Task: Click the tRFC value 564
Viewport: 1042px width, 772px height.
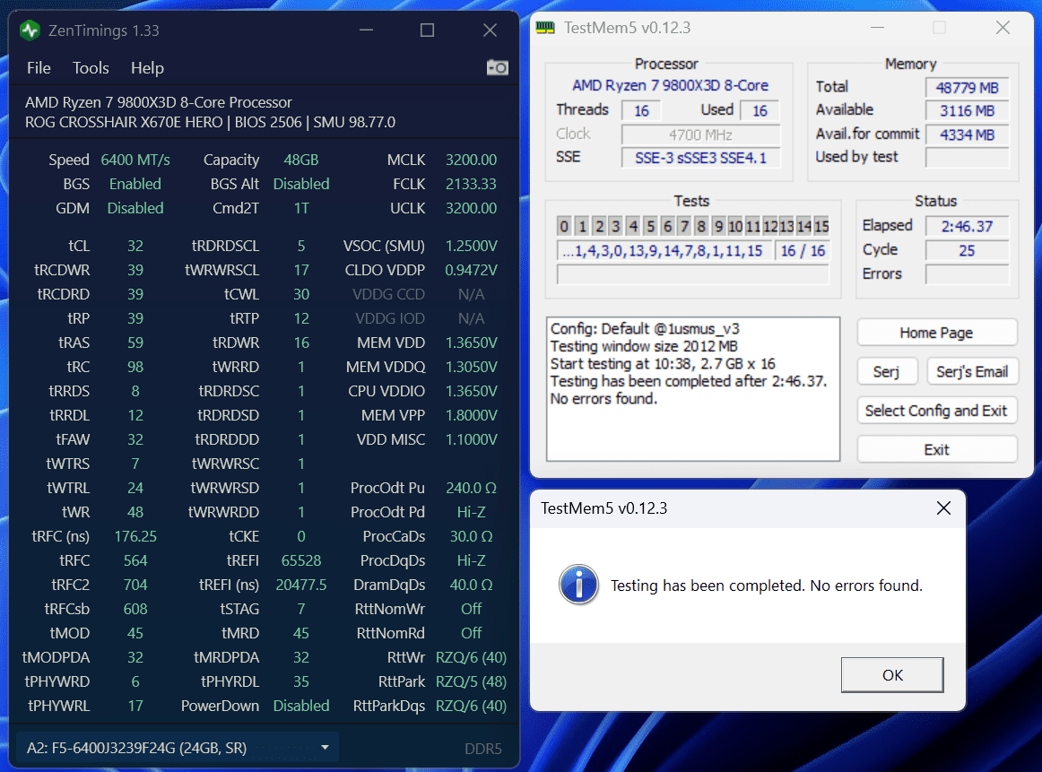Action: click(x=135, y=560)
